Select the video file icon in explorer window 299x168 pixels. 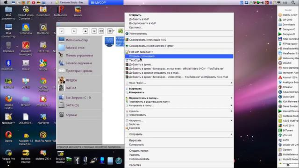click(x=109, y=42)
